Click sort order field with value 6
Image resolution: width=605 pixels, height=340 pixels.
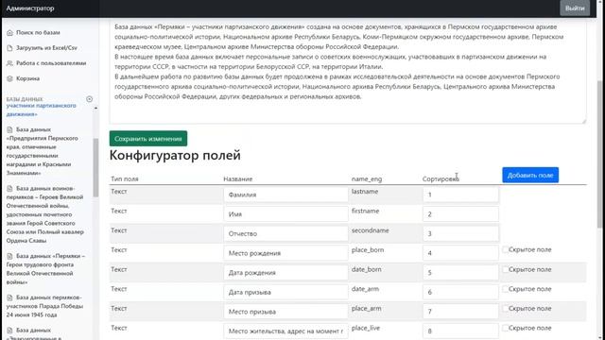[460, 292]
